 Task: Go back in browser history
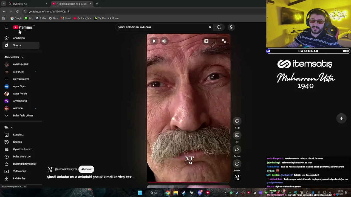click(4, 11)
